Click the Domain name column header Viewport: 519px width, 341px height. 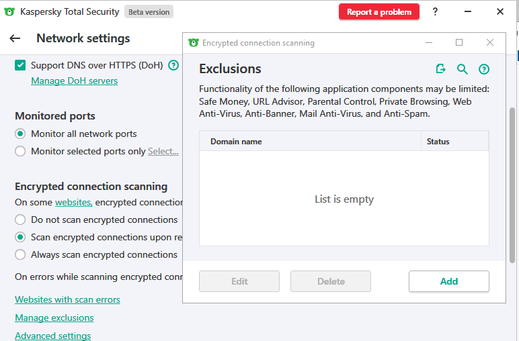coord(236,142)
